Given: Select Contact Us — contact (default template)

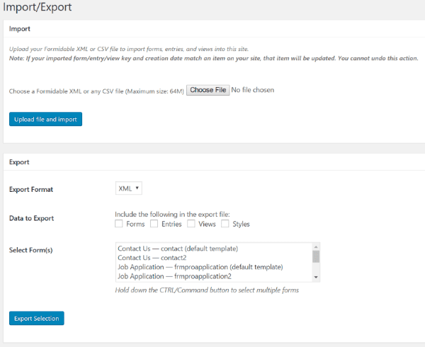Looking at the screenshot, I should pyautogui.click(x=177, y=249).
